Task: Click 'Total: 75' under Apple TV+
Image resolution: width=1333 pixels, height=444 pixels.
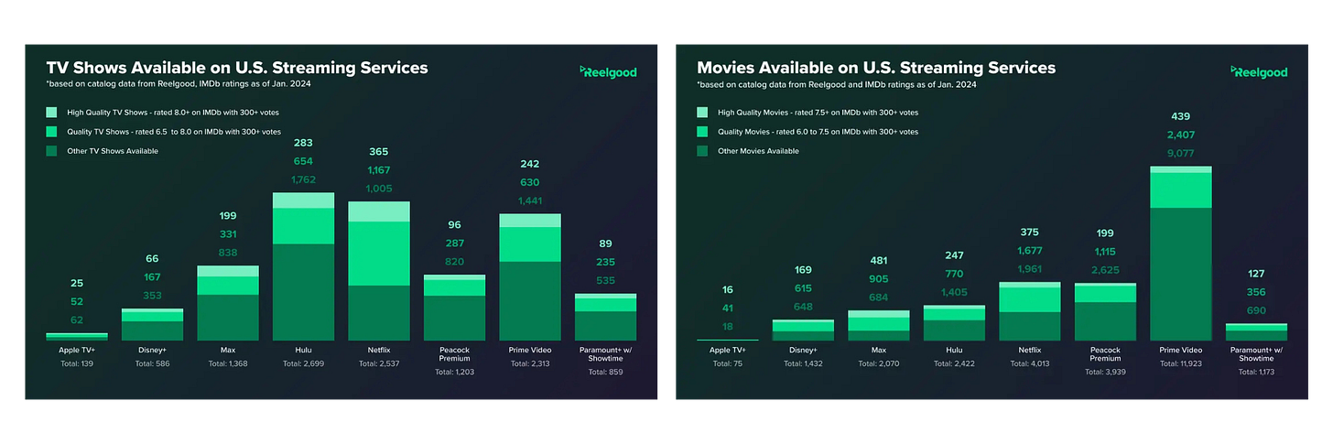Action: [728, 364]
